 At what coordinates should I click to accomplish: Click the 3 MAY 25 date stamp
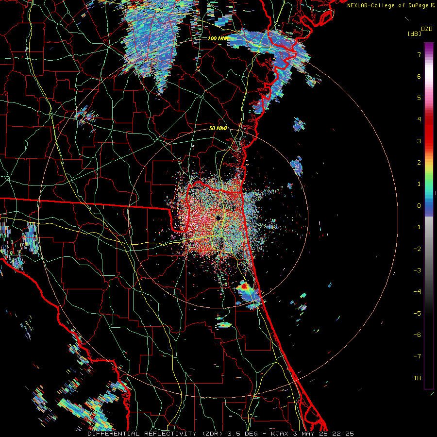point(311,434)
